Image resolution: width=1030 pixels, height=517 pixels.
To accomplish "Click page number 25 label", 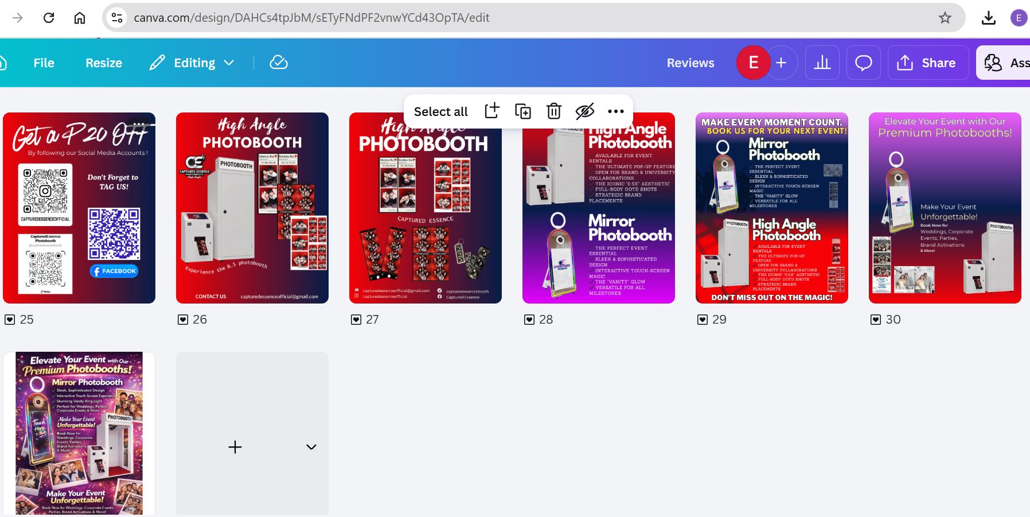I will pyautogui.click(x=27, y=320).
